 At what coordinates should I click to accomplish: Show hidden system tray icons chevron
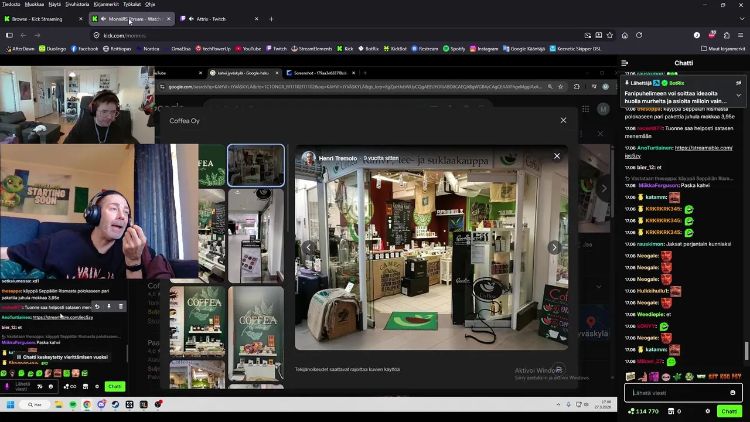click(x=558, y=404)
